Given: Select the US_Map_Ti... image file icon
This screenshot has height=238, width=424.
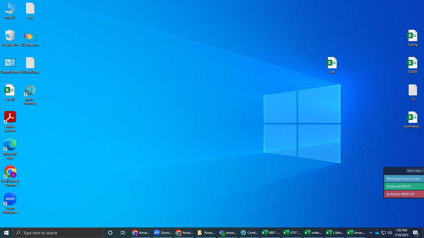Looking at the screenshot, I should [30, 38].
